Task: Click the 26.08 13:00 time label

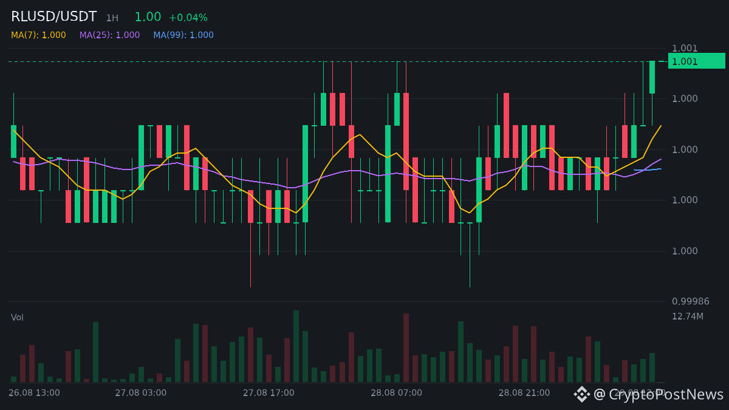Action: pyautogui.click(x=34, y=393)
